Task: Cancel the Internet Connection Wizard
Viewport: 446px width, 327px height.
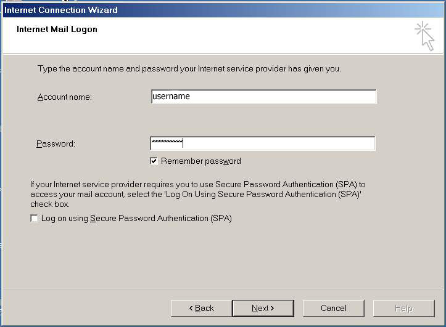Action: (333, 308)
